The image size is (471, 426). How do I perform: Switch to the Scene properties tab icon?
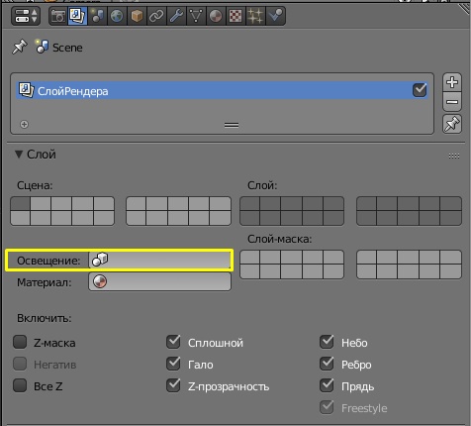(x=97, y=16)
